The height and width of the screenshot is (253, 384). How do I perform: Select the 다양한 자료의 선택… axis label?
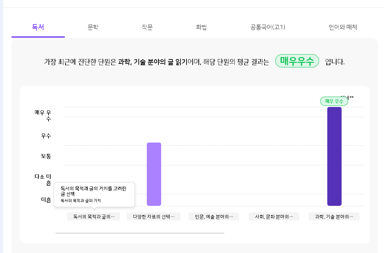coord(154,216)
